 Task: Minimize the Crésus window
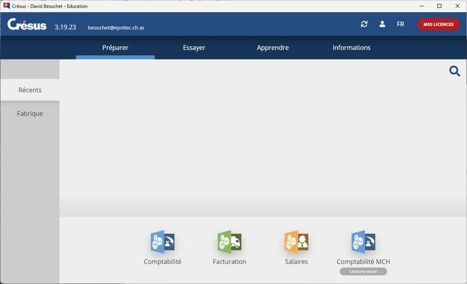click(421, 6)
